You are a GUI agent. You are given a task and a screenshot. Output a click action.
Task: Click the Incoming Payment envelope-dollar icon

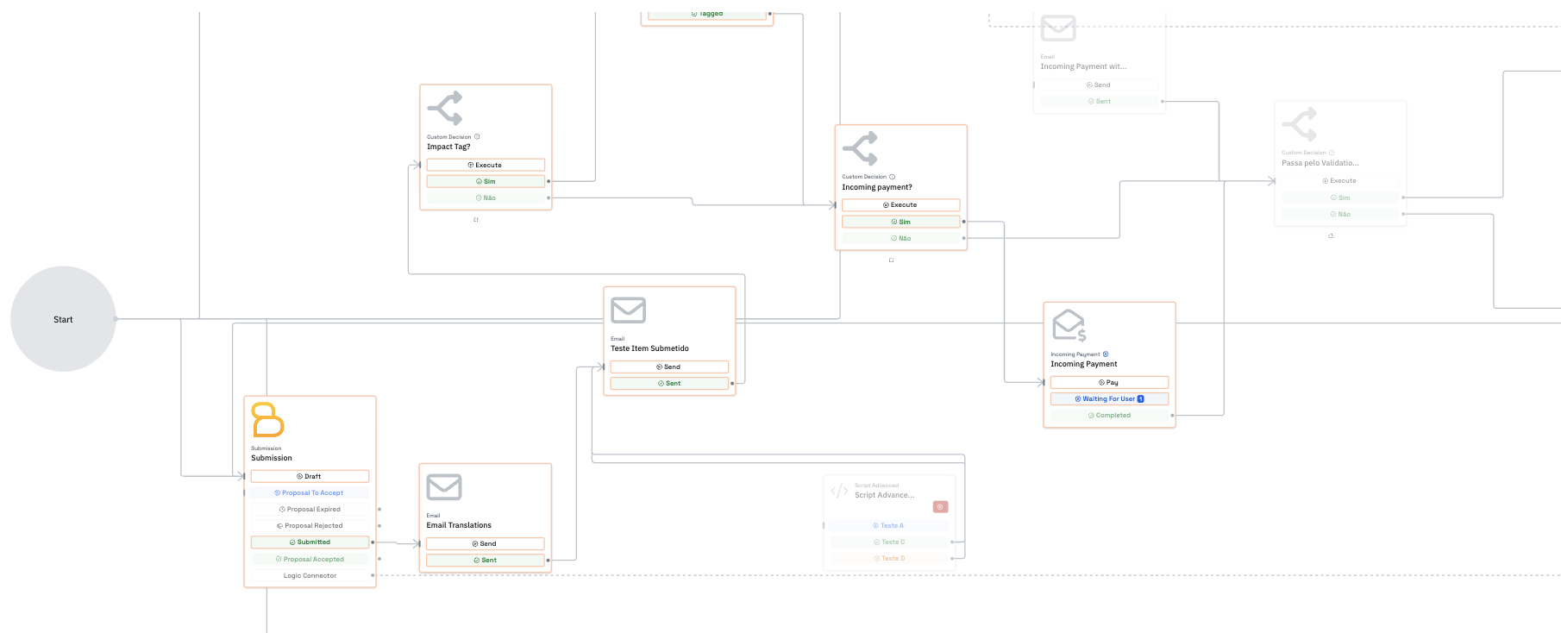pyautogui.click(x=1069, y=325)
